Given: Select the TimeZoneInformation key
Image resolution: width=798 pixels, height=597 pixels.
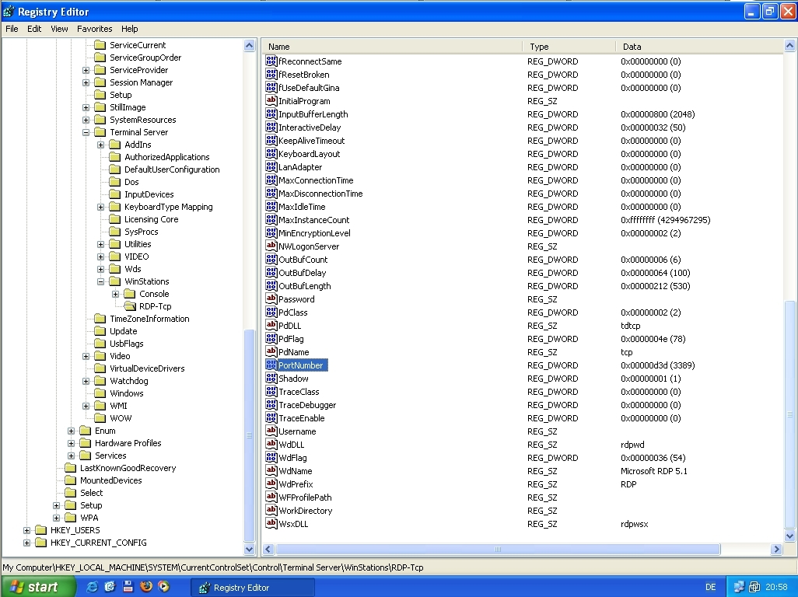Looking at the screenshot, I should pyautogui.click(x=149, y=319).
